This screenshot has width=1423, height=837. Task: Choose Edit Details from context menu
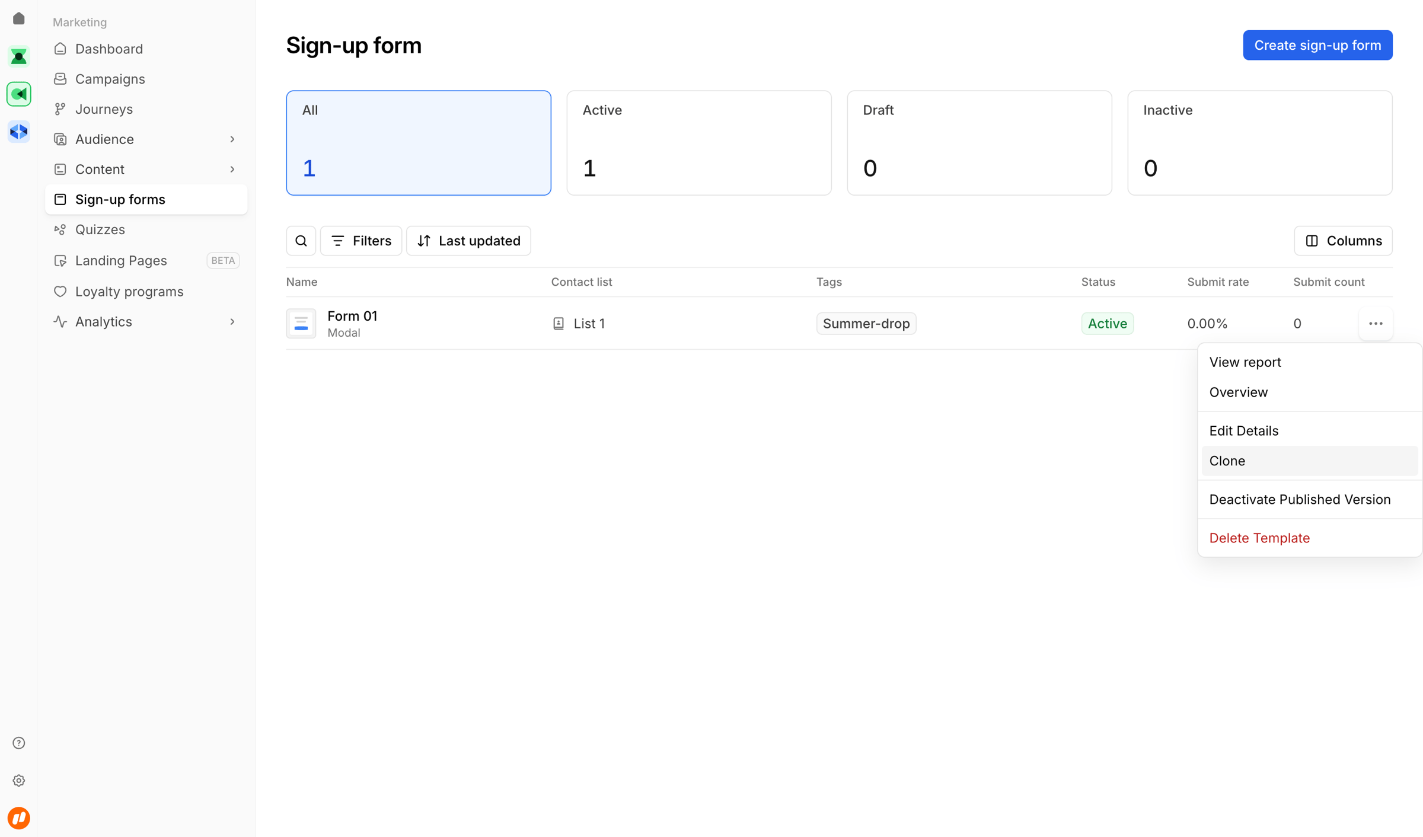pyautogui.click(x=1309, y=431)
